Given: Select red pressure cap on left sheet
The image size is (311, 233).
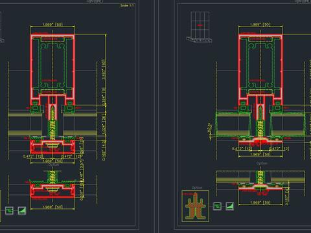Looking at the screenshot, I should coord(52,147).
